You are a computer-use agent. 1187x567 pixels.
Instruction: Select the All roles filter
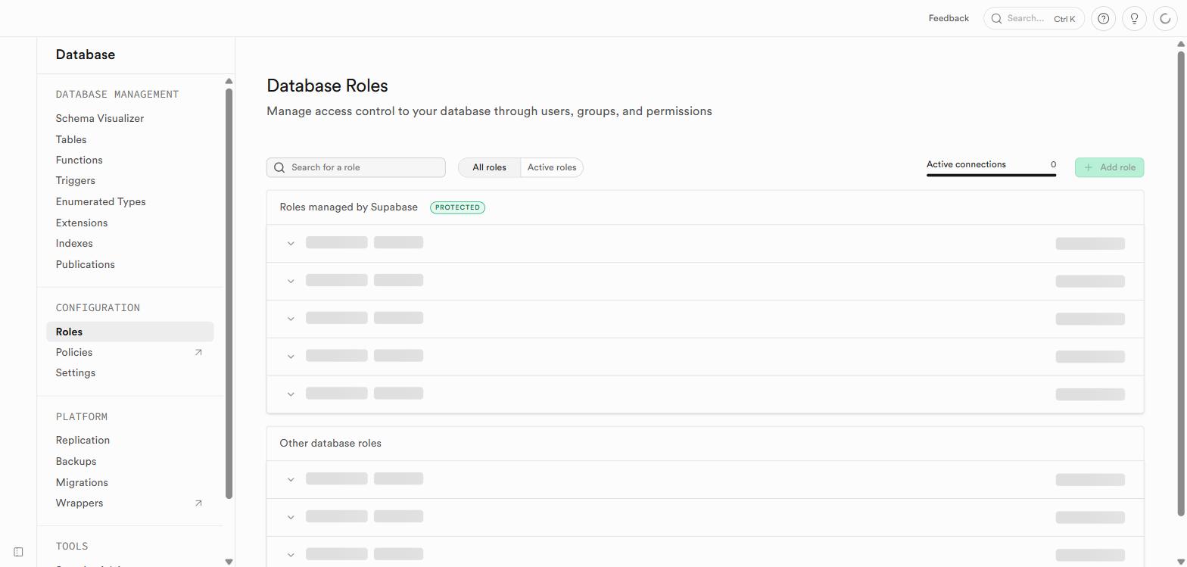coord(489,167)
